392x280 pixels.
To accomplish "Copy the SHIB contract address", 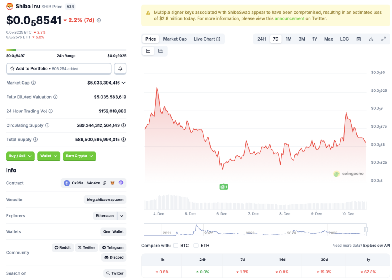I will point(104,183).
